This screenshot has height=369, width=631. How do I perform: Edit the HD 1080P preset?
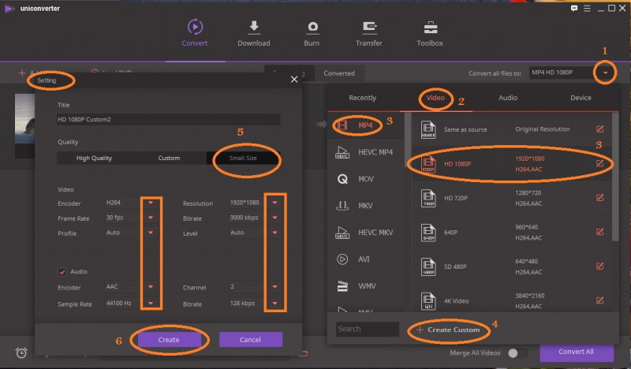(x=599, y=163)
